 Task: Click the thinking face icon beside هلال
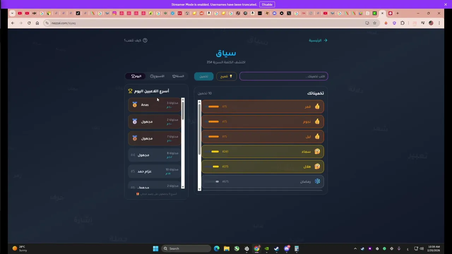[317, 167]
